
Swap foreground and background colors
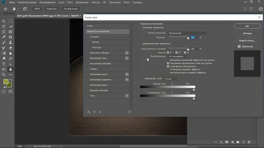[11, 80]
